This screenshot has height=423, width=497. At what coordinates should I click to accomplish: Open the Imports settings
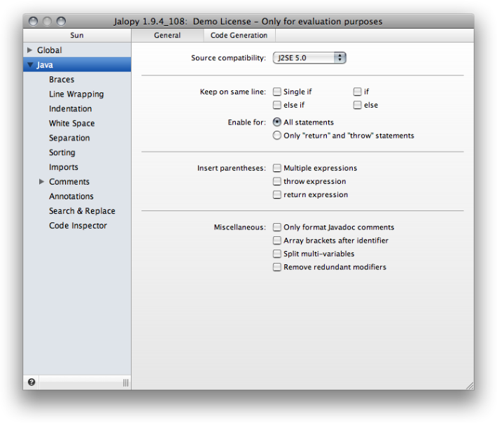click(x=64, y=167)
